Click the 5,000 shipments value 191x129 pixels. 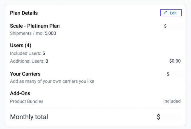pyautogui.click(x=50, y=33)
